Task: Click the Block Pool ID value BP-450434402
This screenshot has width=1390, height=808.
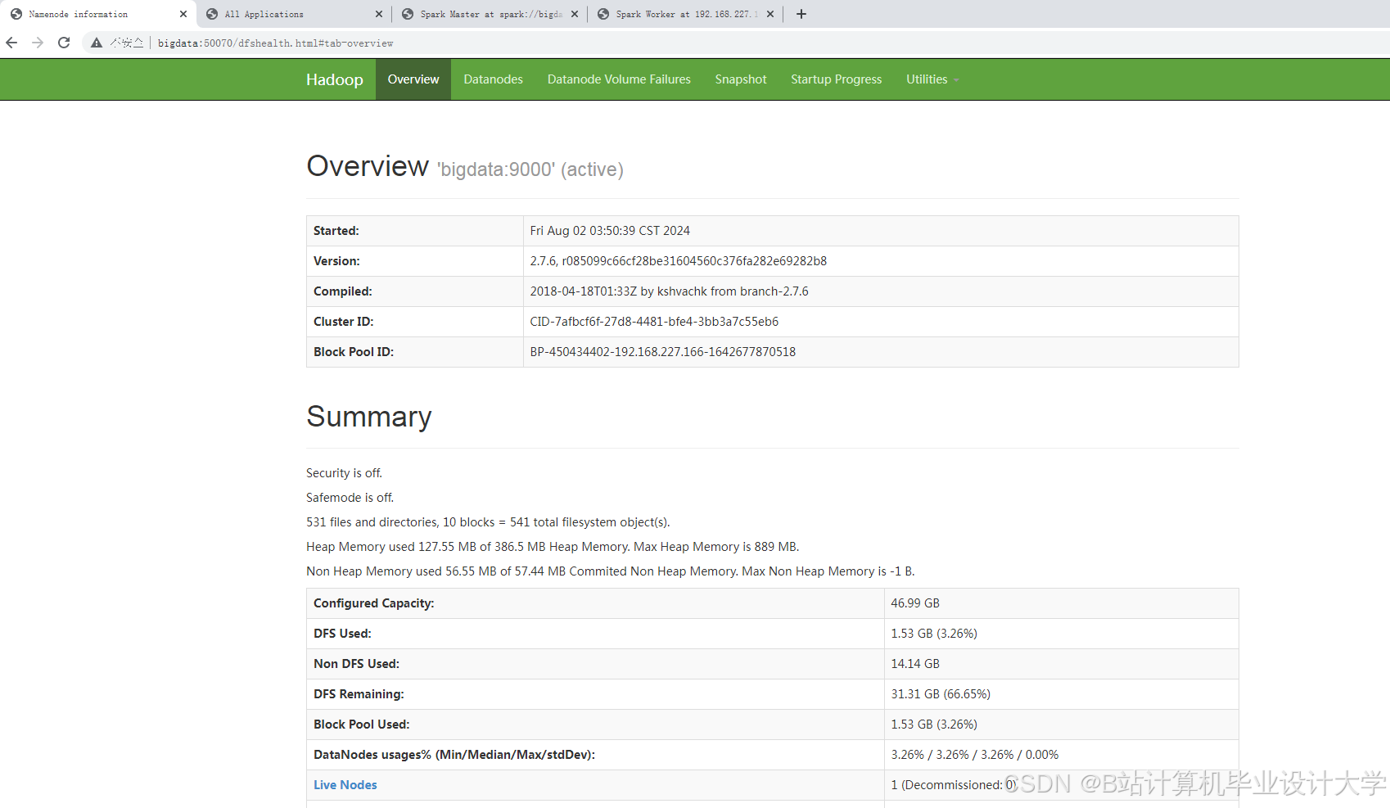Action: [663, 352]
